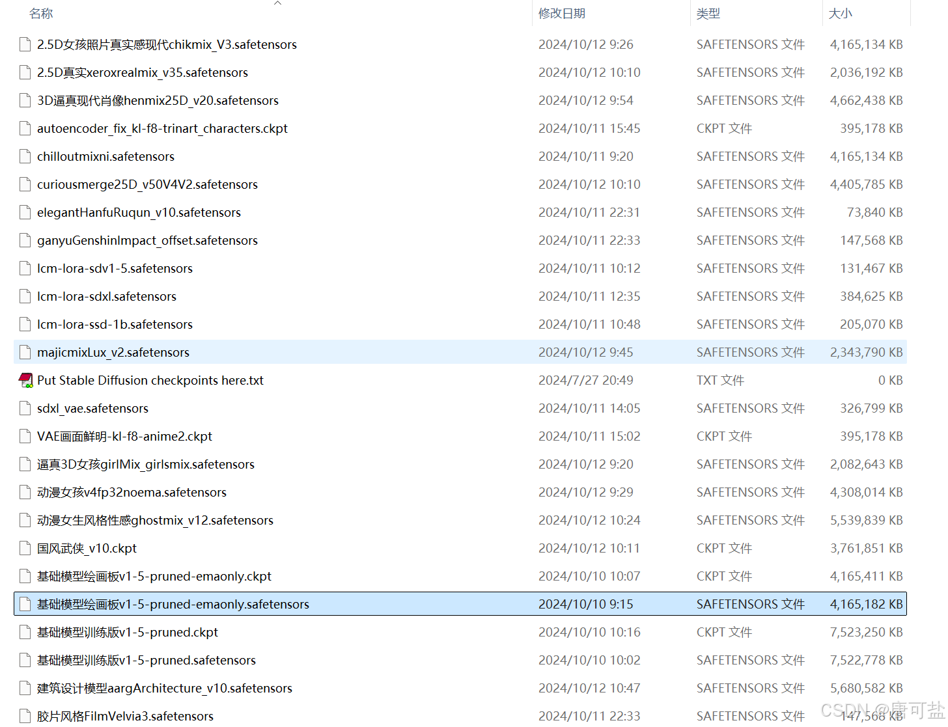Screen dimensions: 948x727
Task: Click file icon of majicmixLux_v2.safetensors
Action: [25, 352]
